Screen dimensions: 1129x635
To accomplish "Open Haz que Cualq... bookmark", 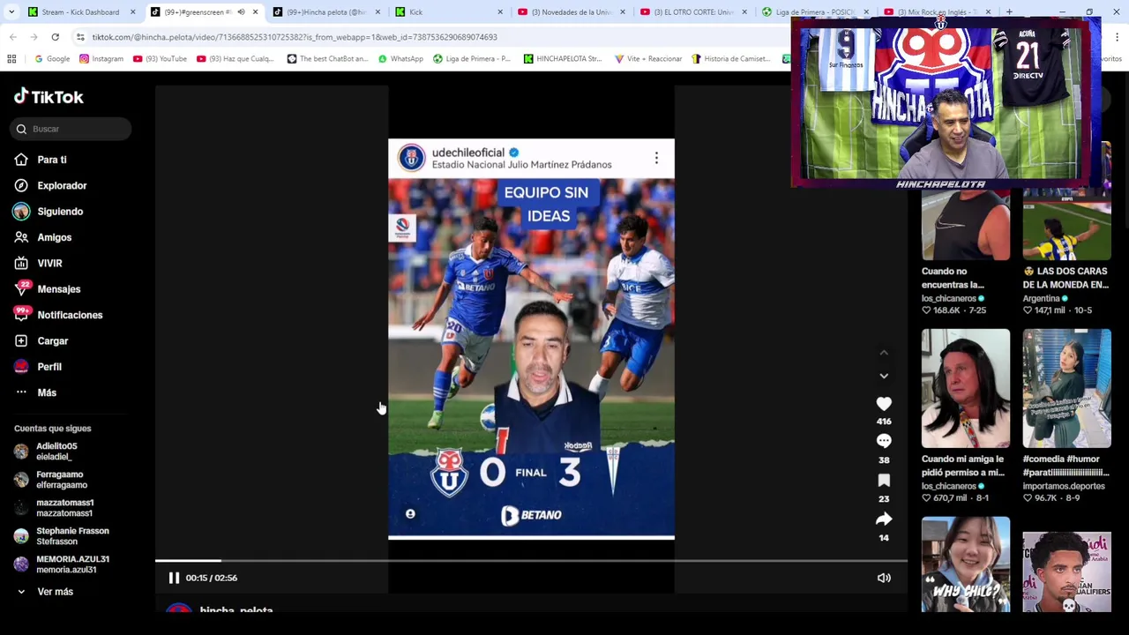I will [x=236, y=59].
